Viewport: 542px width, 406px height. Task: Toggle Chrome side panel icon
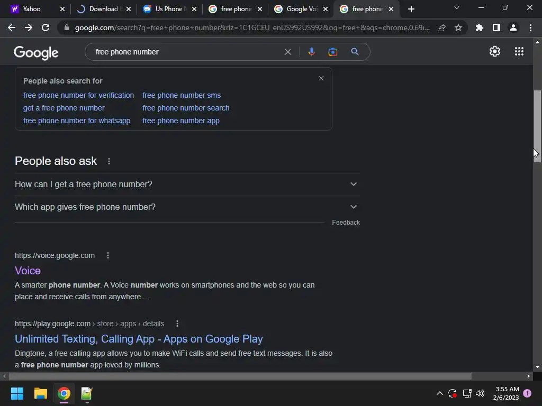pos(496,27)
